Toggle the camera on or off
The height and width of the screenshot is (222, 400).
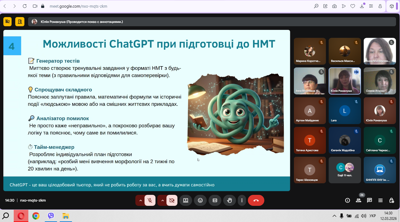[172, 200]
